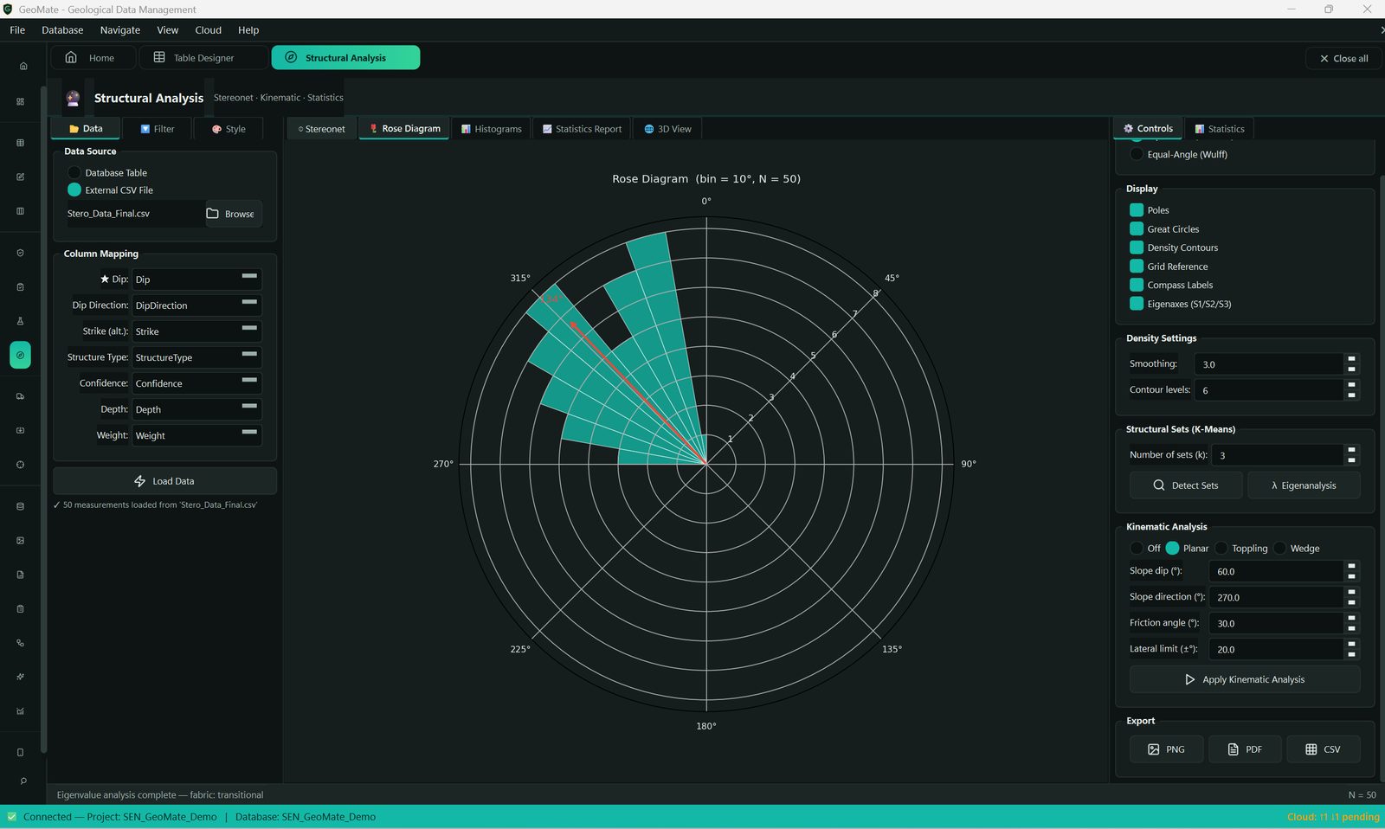The width and height of the screenshot is (1385, 829).
Task: Open the Dip column mapping dropdown
Action: pos(196,280)
